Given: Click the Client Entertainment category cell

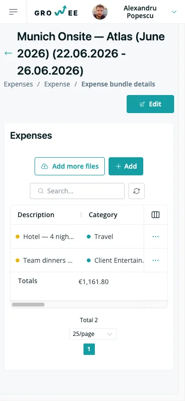Looking at the screenshot, I should click(112, 260).
